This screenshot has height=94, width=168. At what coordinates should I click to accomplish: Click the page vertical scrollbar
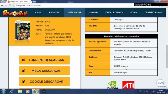point(167,57)
